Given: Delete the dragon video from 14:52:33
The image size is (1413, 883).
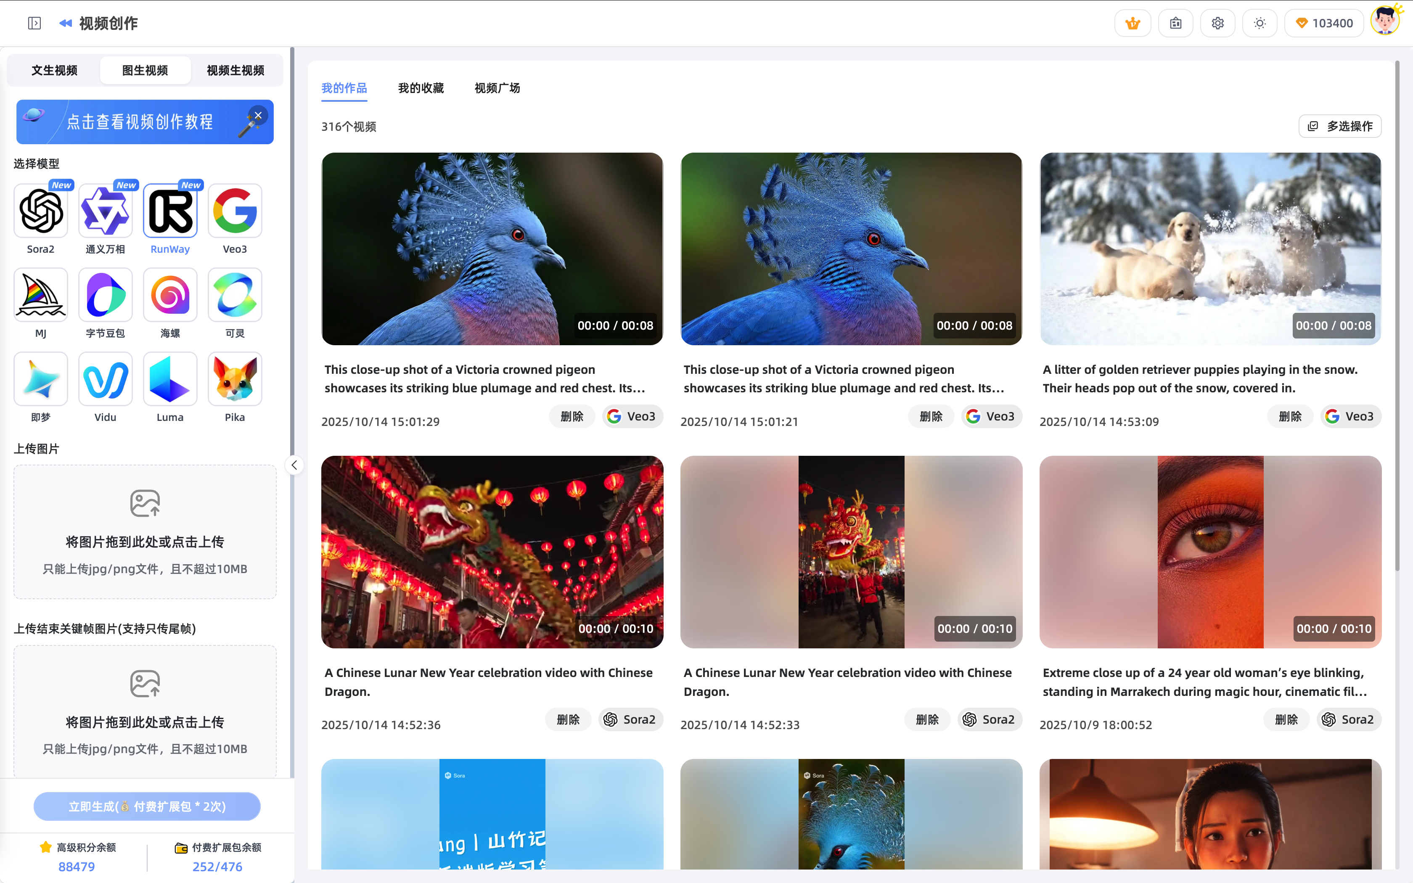Looking at the screenshot, I should (928, 719).
